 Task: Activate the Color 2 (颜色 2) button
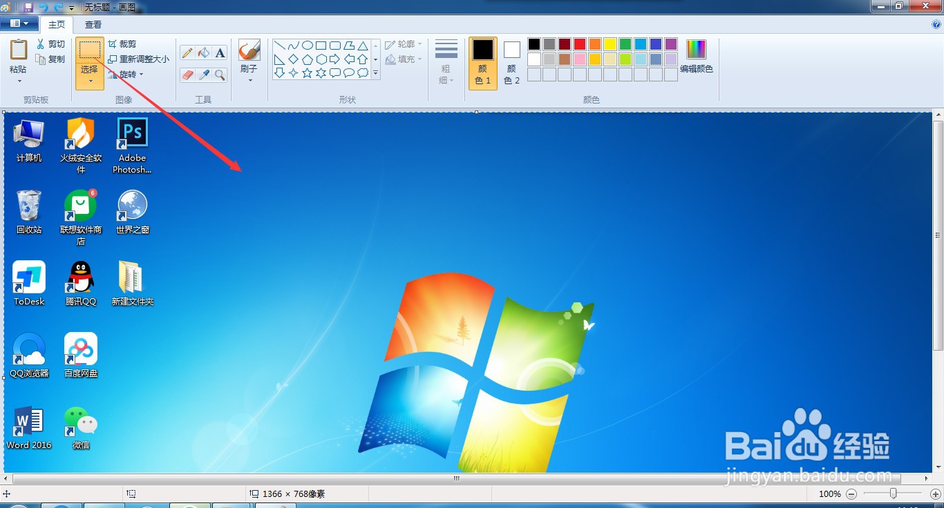coord(511,63)
